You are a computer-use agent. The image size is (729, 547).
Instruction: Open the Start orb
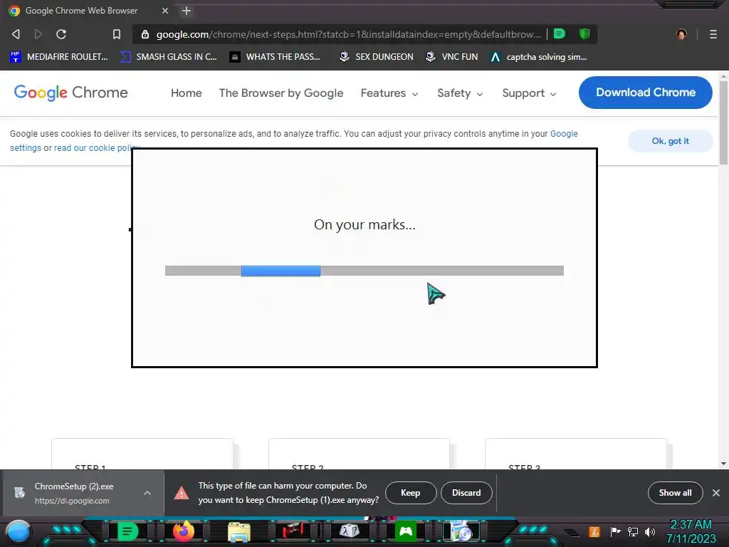coord(19,532)
